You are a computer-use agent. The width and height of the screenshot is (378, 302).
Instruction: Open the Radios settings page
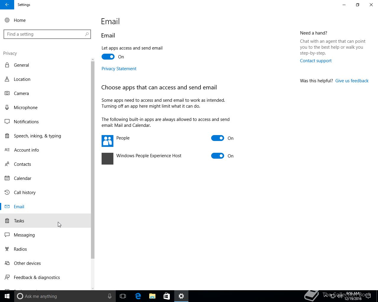click(x=45, y=249)
